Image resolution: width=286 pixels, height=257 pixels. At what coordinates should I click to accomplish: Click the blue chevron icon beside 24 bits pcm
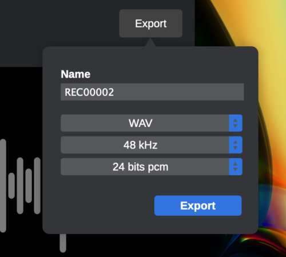(236, 167)
